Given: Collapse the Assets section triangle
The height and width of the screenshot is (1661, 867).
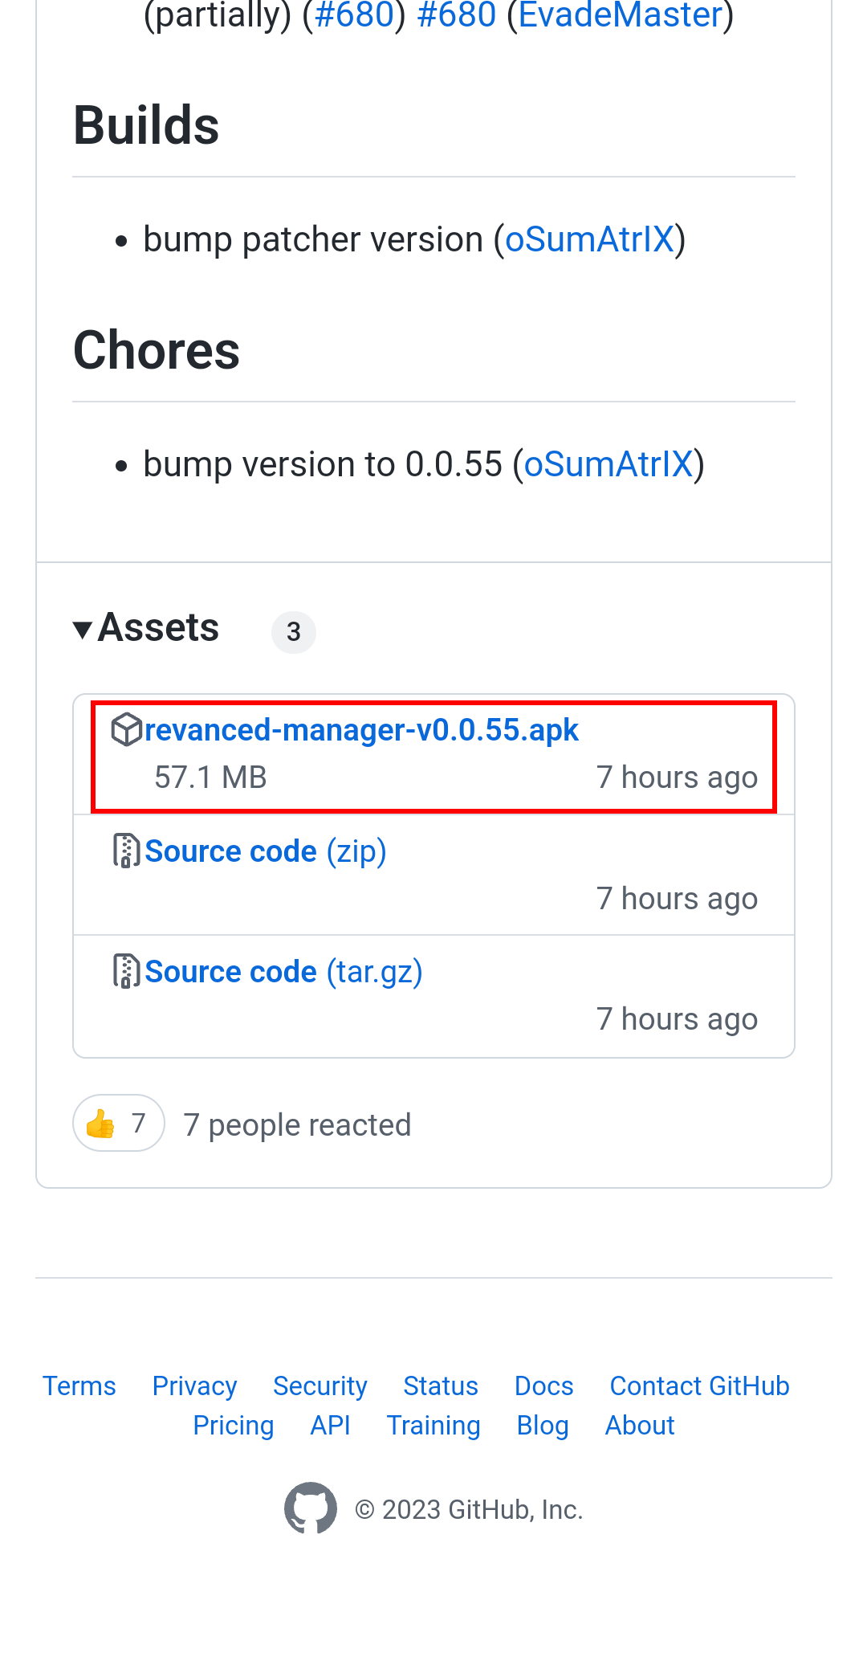Looking at the screenshot, I should click(x=83, y=630).
